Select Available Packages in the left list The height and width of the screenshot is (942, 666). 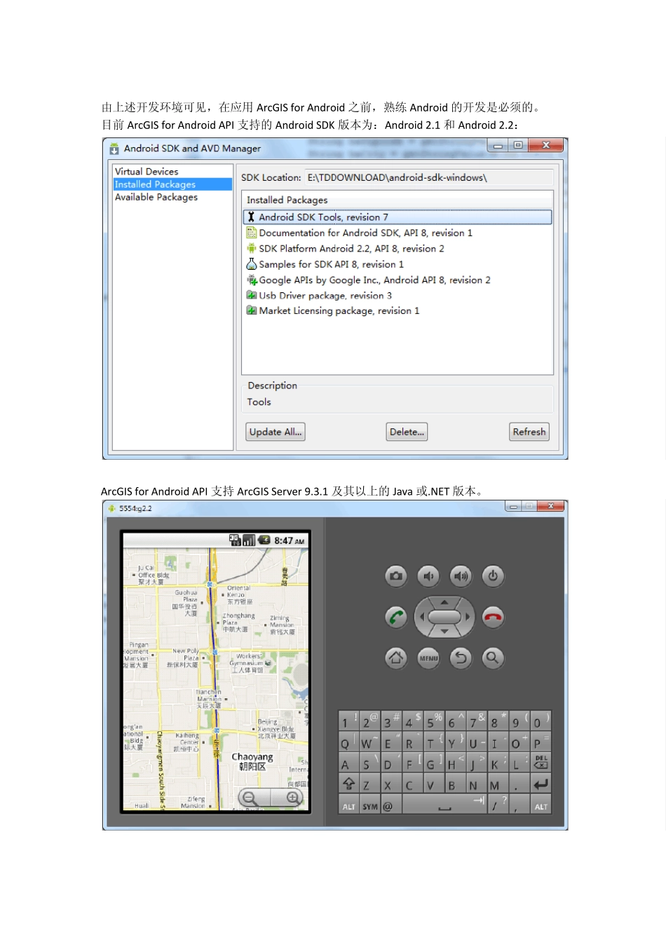click(156, 197)
